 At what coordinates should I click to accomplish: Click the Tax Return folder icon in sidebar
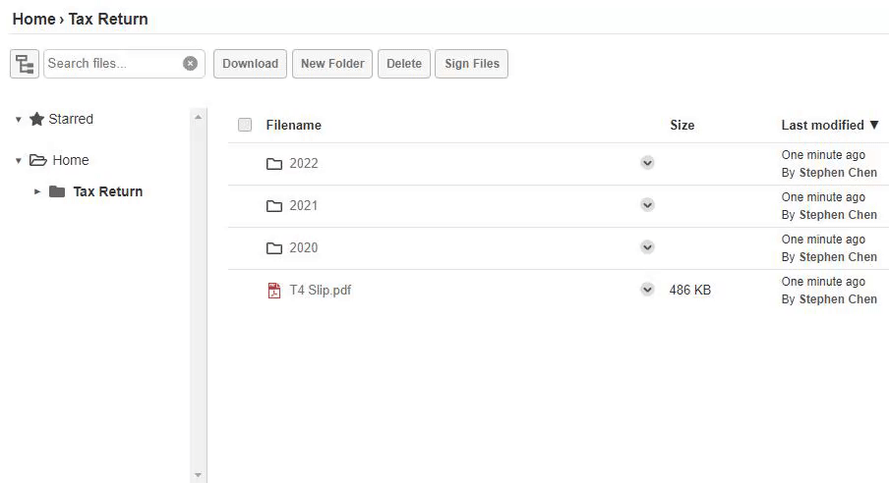[x=57, y=191]
